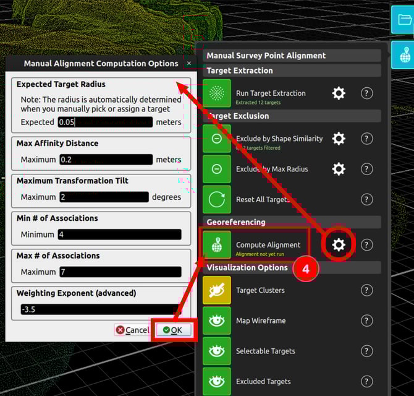414x396 pixels.
Task: Open Compute Alignment gear settings
Action: click(339, 245)
